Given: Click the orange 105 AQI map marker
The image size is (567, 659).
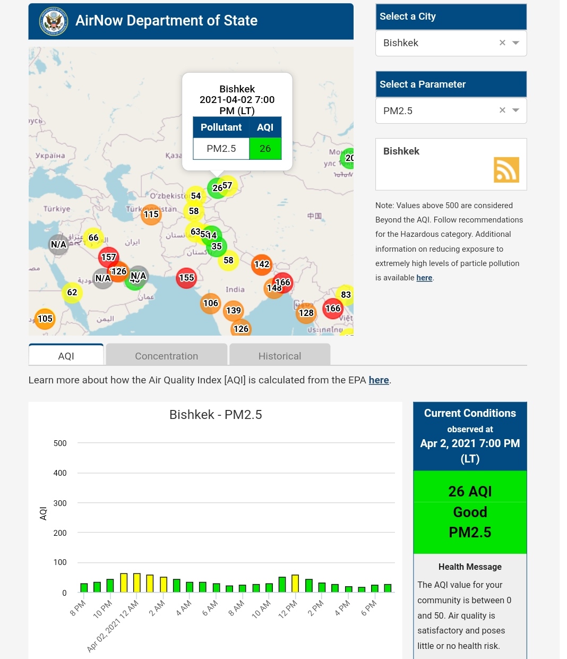Looking at the screenshot, I should coord(45,319).
